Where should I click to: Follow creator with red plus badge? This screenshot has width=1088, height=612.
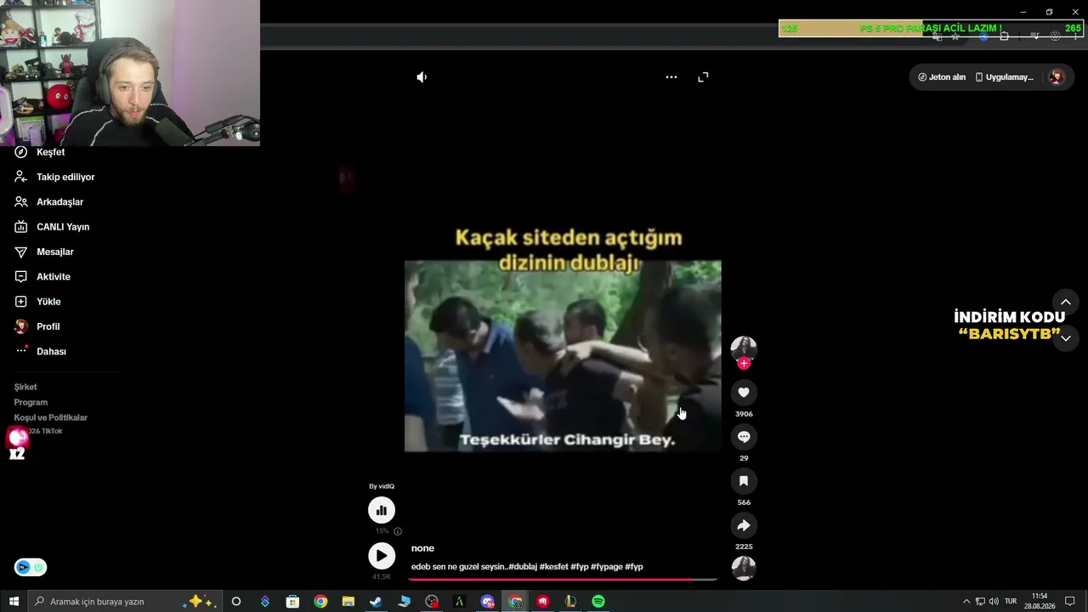(744, 363)
